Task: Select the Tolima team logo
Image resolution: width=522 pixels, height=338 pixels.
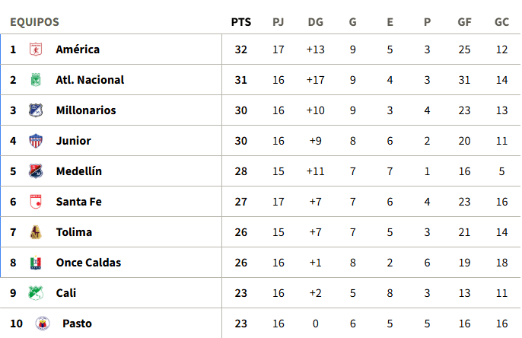Action: point(36,232)
